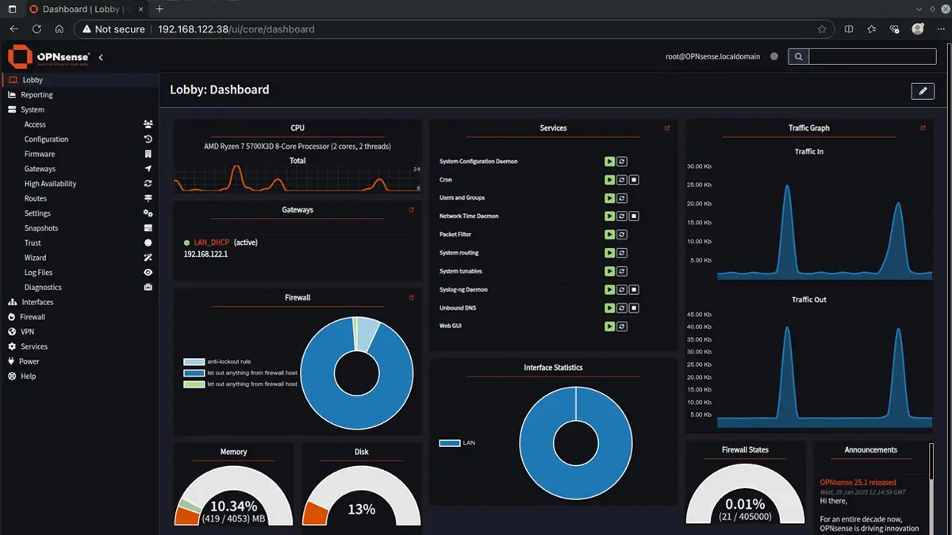Click inside the header search field
Image resolution: width=952 pixels, height=535 pixels.
(x=871, y=56)
